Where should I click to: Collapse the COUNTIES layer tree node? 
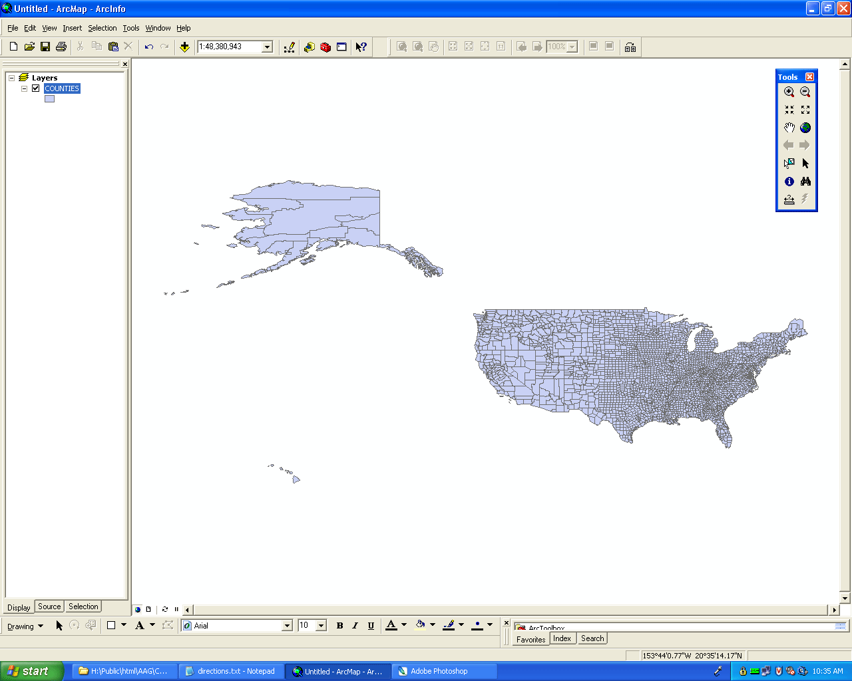point(25,88)
